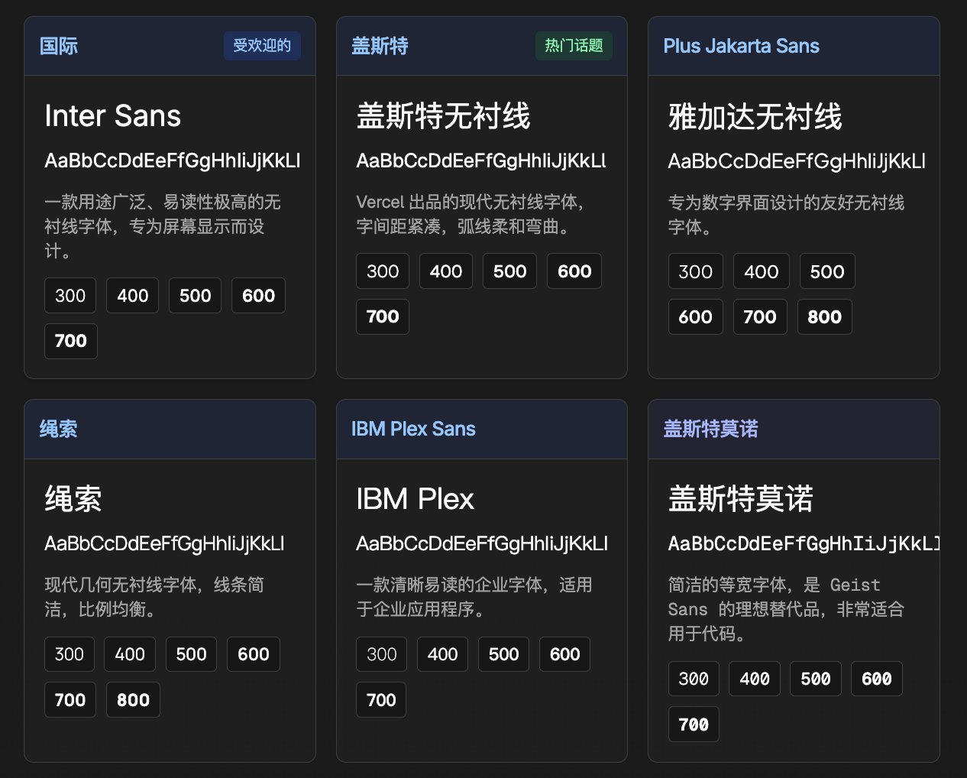Click the 盖斯特无衬线 heading
The width and height of the screenshot is (967, 778).
[x=443, y=116]
